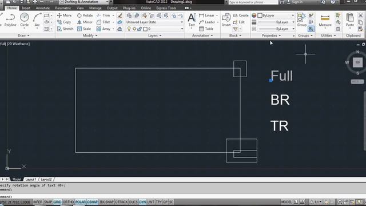The image size is (366, 206).
Task: Toggle ORTHO mode in status bar
Action: [x=68, y=202]
